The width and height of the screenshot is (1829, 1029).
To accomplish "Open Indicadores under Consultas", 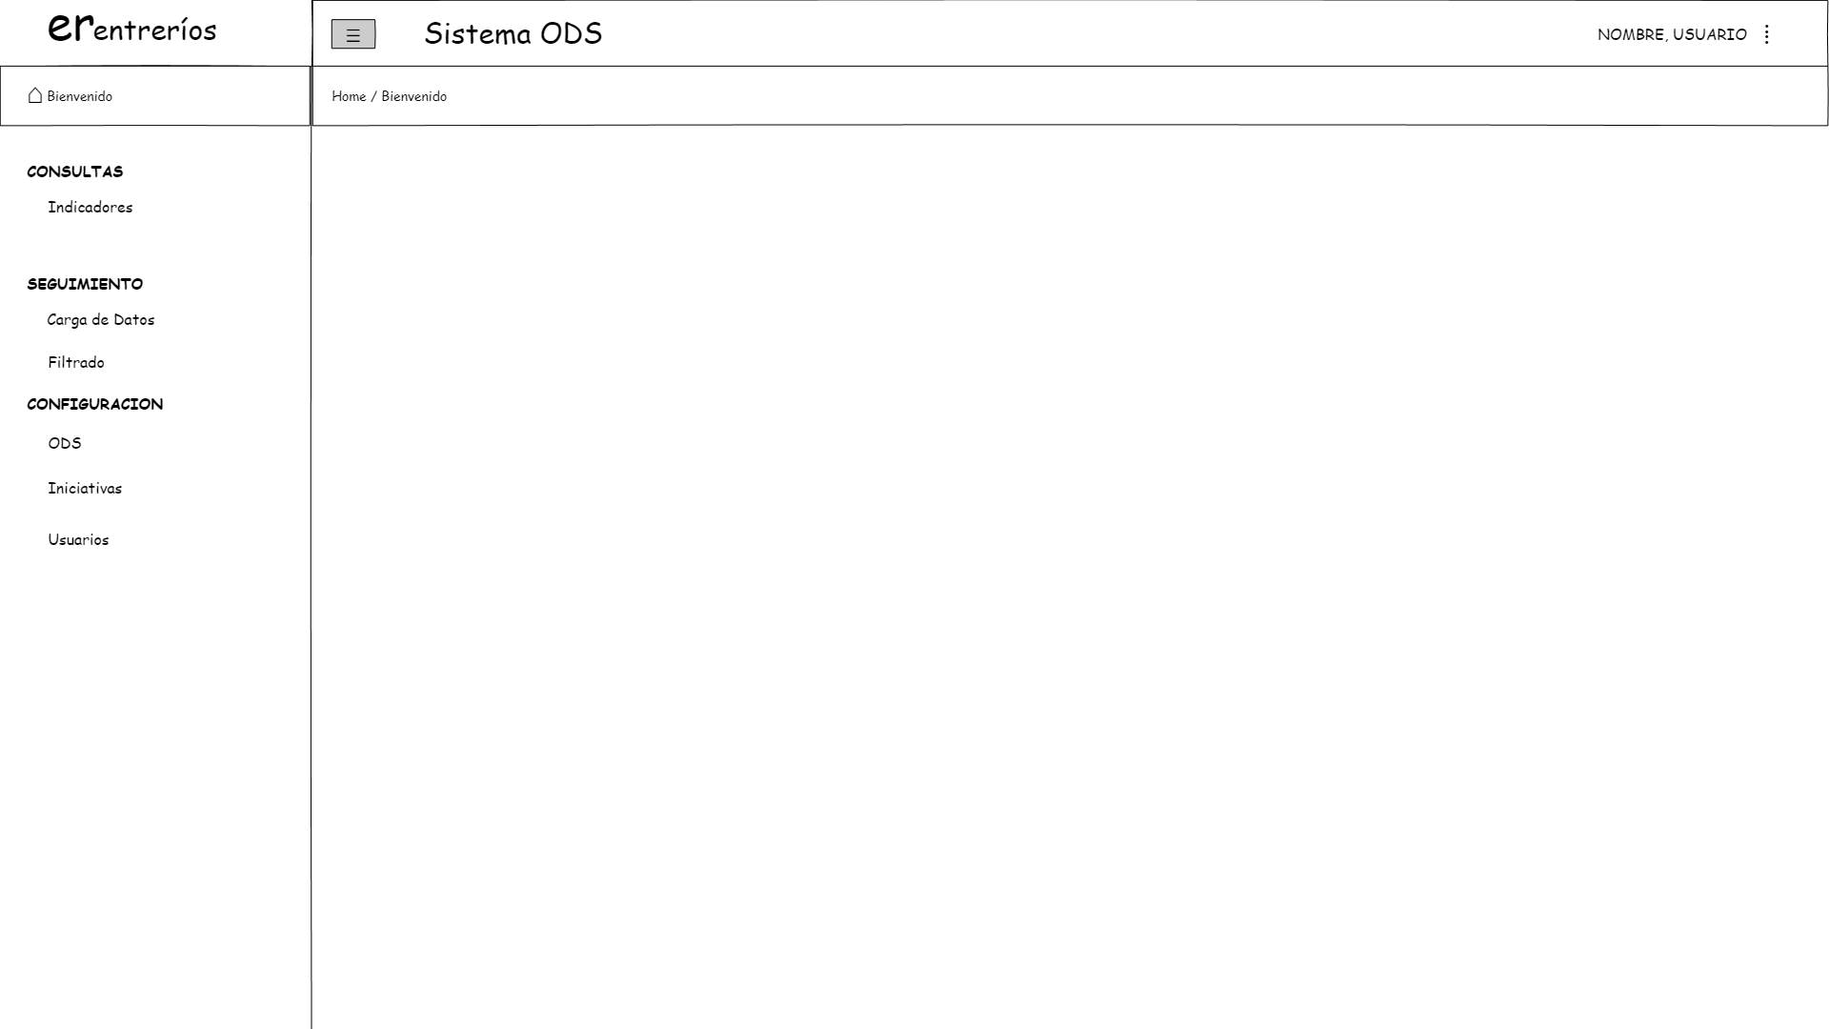I will coord(90,207).
